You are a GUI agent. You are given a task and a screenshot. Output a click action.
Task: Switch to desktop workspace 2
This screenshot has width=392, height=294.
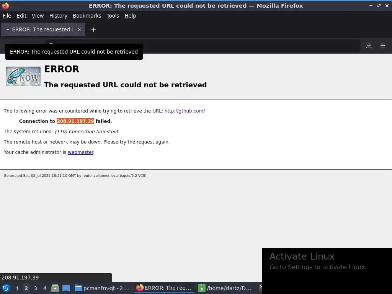point(26,288)
